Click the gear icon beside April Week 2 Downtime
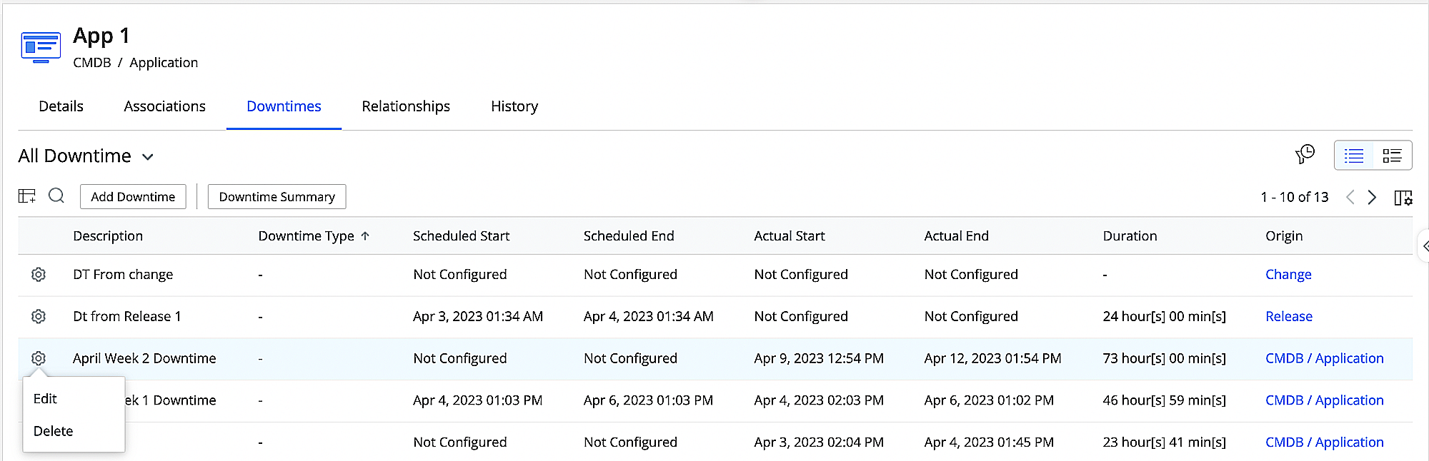The height and width of the screenshot is (461, 1429). (x=39, y=358)
